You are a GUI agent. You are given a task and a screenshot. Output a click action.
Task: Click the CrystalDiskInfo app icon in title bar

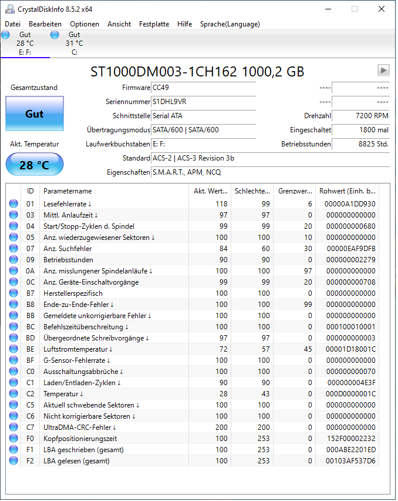(10, 9)
